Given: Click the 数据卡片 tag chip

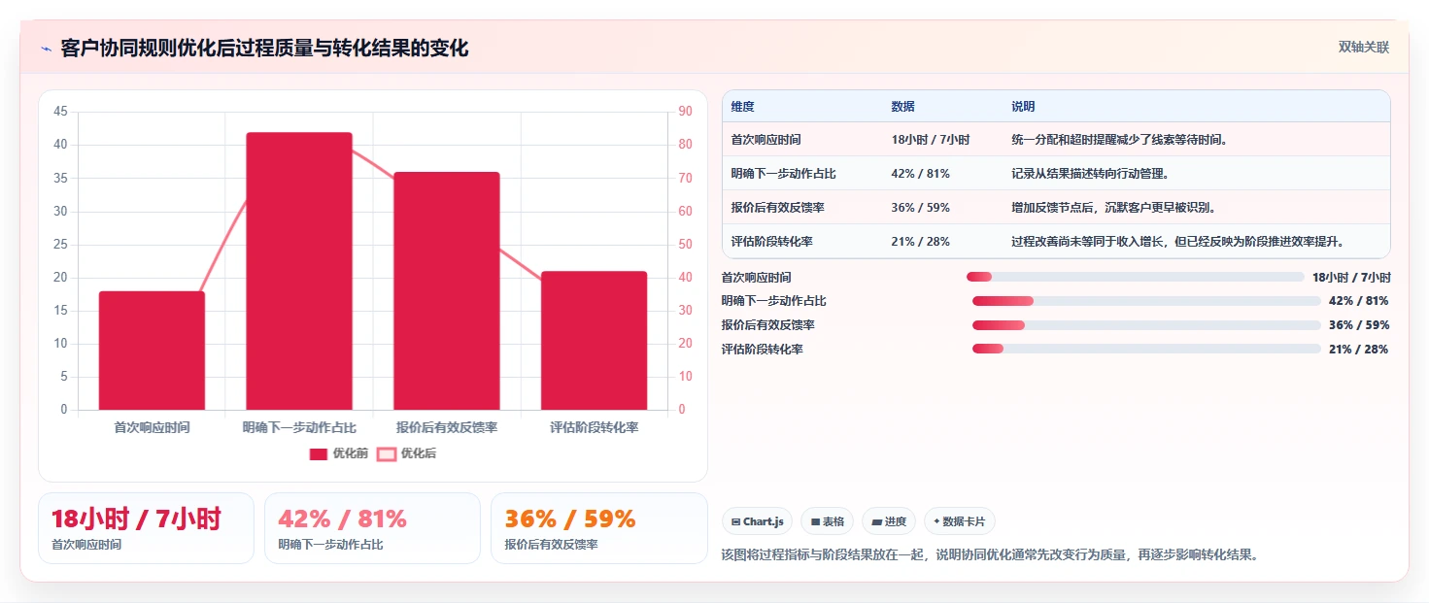Looking at the screenshot, I should pyautogui.click(x=959, y=521).
